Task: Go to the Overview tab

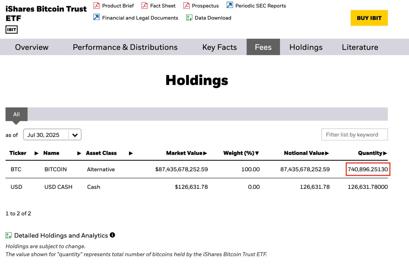Action: [x=32, y=47]
